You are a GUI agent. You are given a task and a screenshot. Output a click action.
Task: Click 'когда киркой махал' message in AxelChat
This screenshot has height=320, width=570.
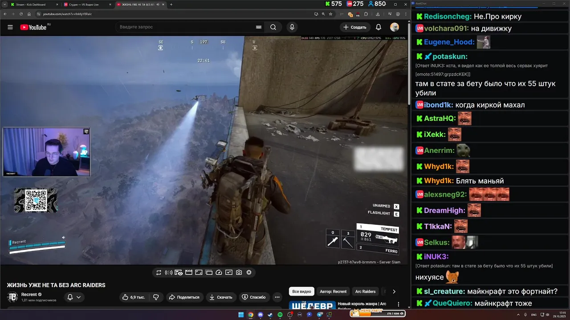pos(490,105)
